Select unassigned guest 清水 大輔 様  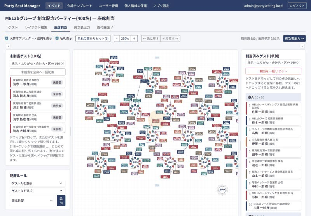(37, 129)
